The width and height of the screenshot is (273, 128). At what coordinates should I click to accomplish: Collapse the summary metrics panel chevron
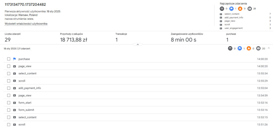click(138, 45)
